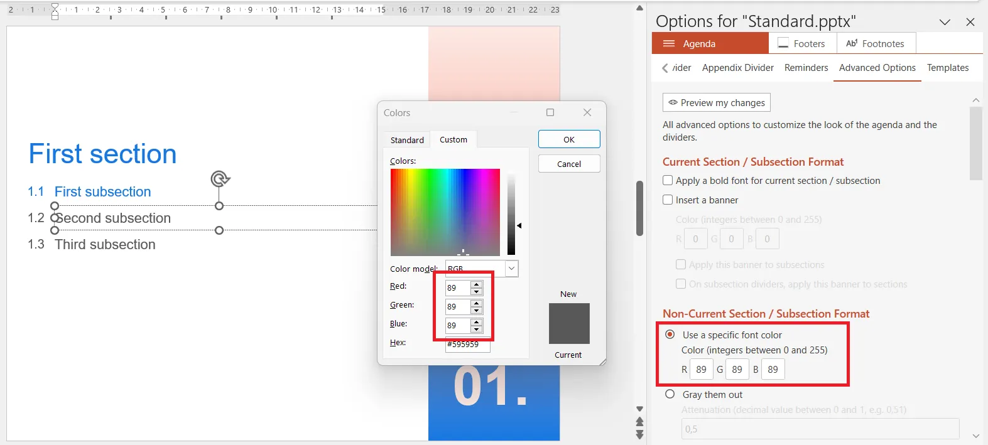
Task: Click the slide vertical scrollbar thumb
Action: [x=639, y=208]
